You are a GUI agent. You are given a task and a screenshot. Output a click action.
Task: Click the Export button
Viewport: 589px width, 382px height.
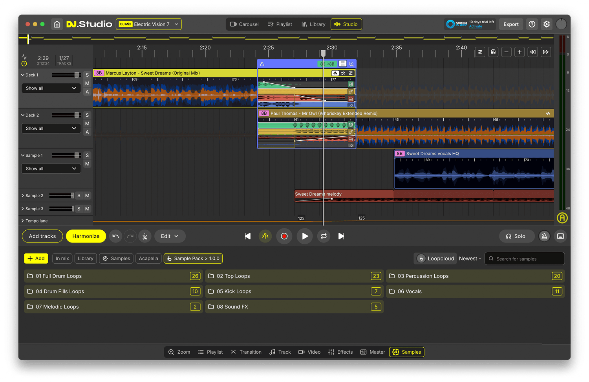point(511,24)
